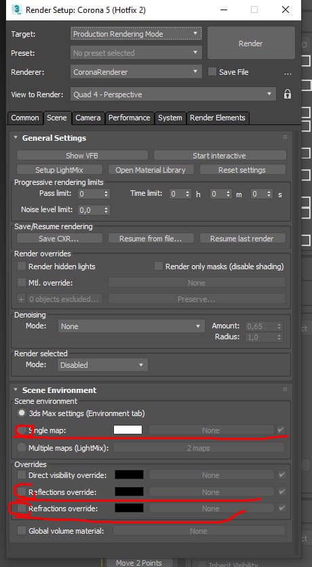The height and width of the screenshot is (567, 312).
Task: Select the Single map radio button
Action: pos(22,430)
